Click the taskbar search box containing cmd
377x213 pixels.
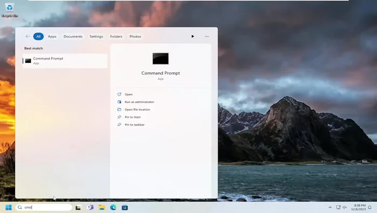point(44,207)
